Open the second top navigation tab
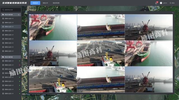The height and width of the screenshot is (100, 179). [x=45, y=3]
